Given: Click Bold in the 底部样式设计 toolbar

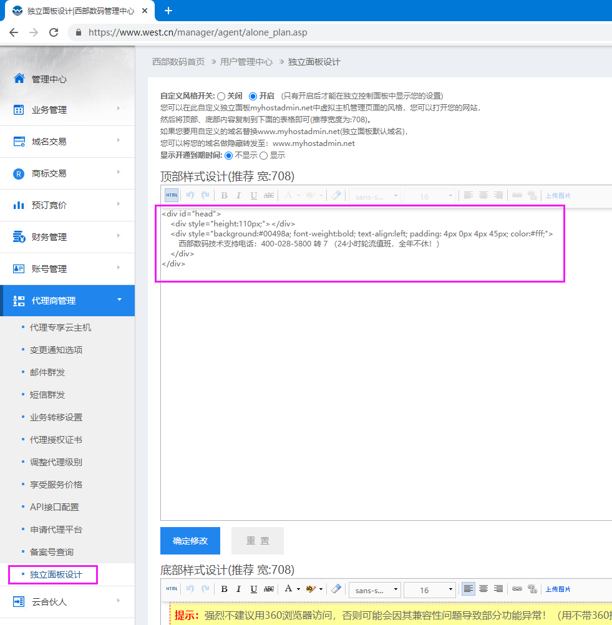Looking at the screenshot, I should 224,589.
